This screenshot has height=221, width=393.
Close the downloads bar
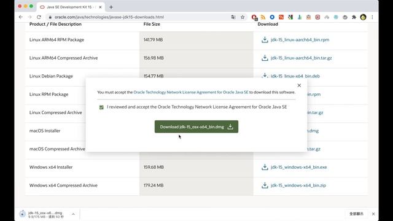[x=373, y=214]
